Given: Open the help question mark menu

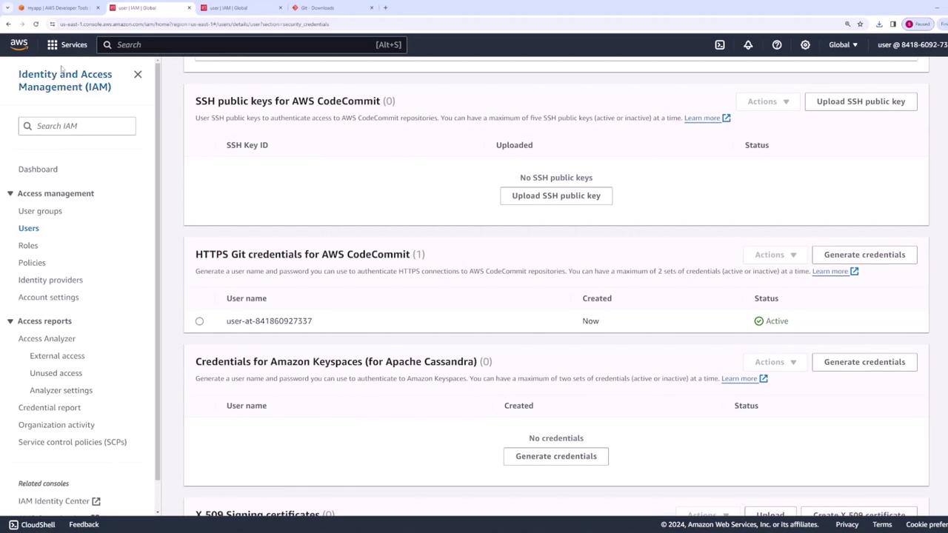Looking at the screenshot, I should point(777,44).
